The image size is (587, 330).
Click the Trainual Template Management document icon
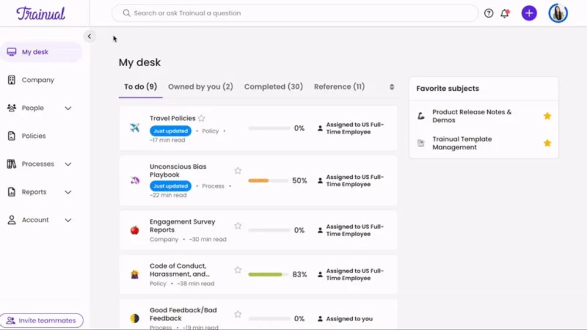tap(421, 143)
